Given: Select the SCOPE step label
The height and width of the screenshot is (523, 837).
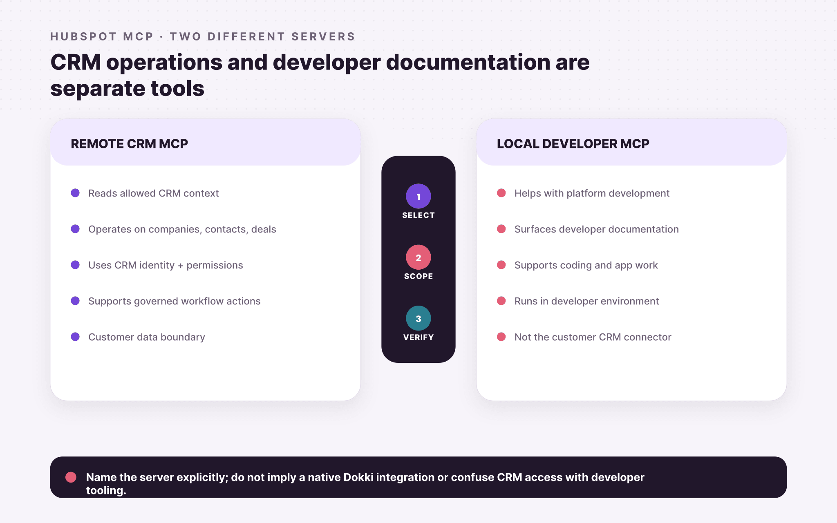Looking at the screenshot, I should (418, 276).
